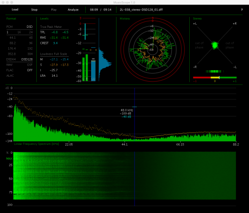Click the 88.2 sample rate entry

coord(12,43)
